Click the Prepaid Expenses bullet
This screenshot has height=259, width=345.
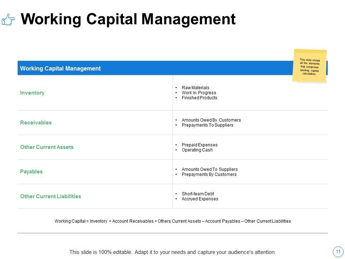pyautogui.click(x=199, y=145)
